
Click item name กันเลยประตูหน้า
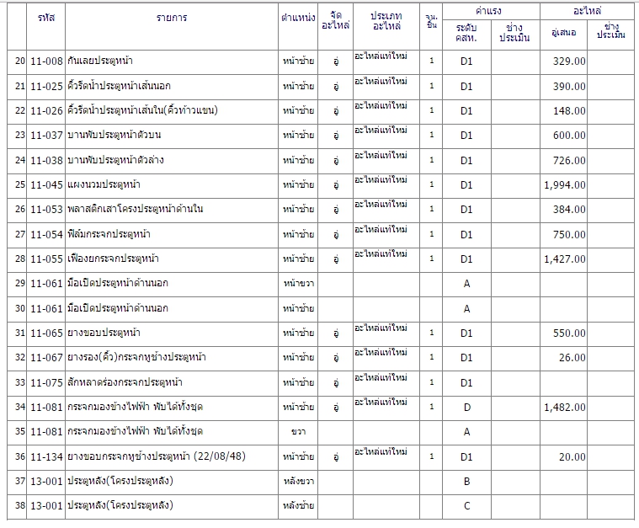tap(100, 61)
